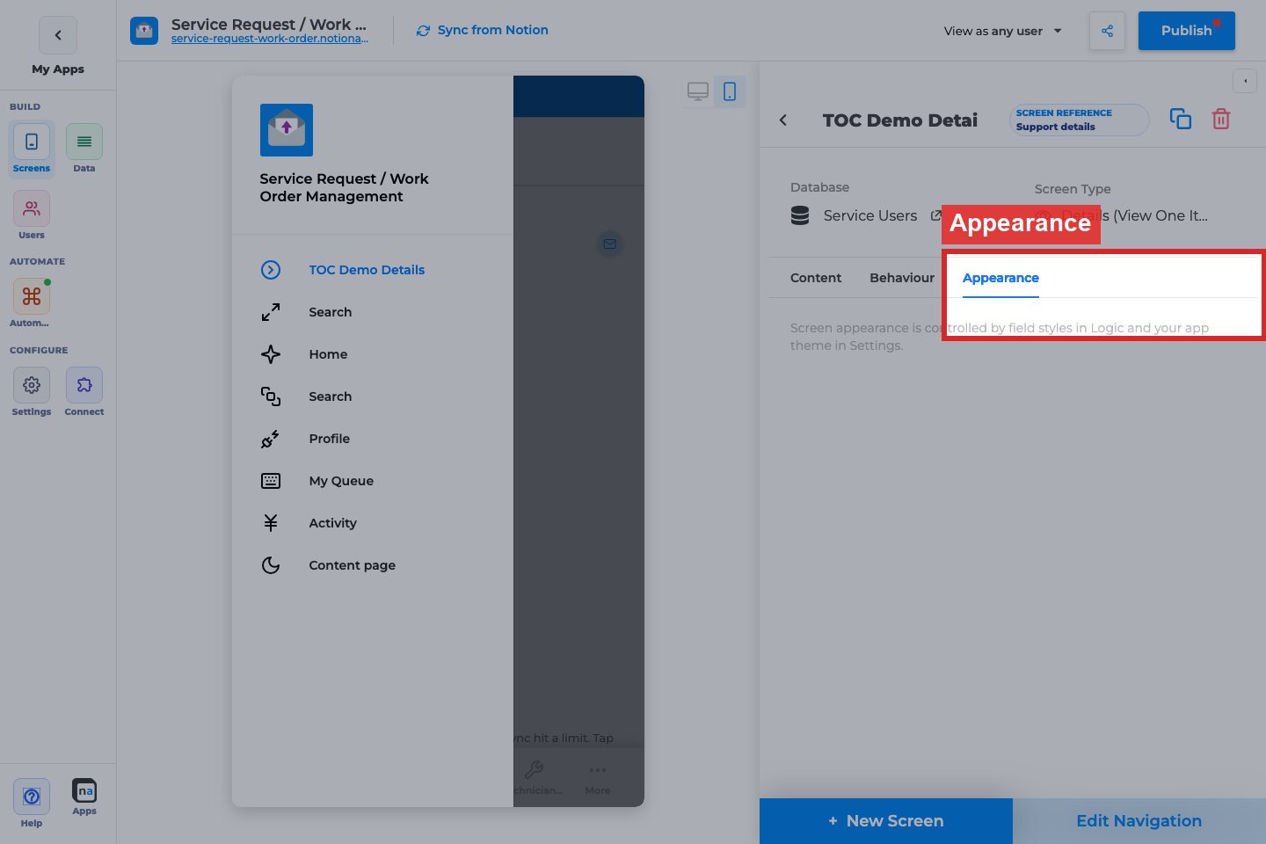Tap More in preview bottom bar

pyautogui.click(x=598, y=779)
